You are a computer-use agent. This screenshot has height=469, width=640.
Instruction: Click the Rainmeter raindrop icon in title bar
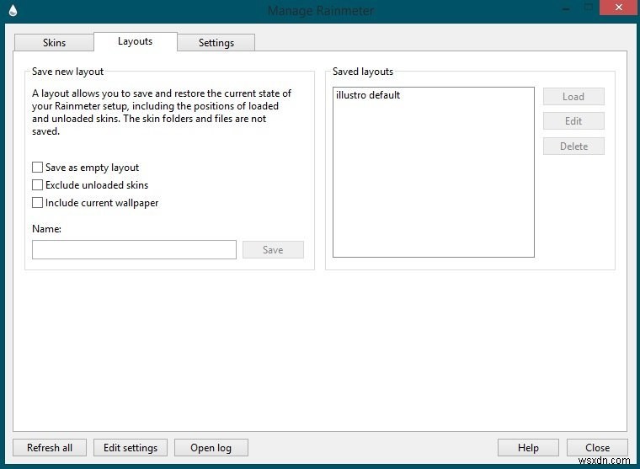[13, 10]
